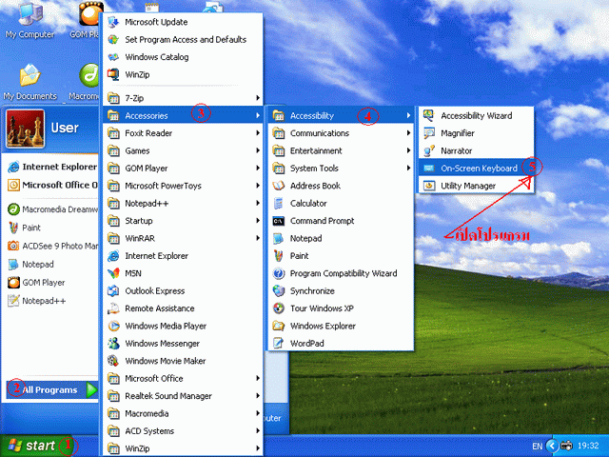Open Address Book icon
609x457 pixels.
tap(278, 186)
